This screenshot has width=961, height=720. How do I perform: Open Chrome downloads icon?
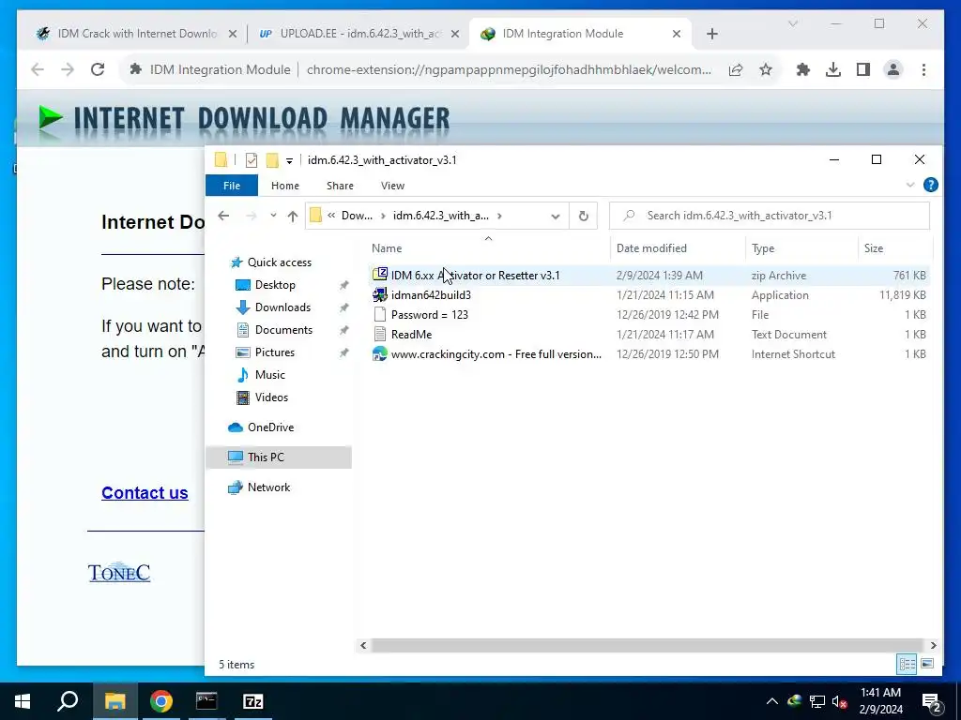pyautogui.click(x=833, y=69)
